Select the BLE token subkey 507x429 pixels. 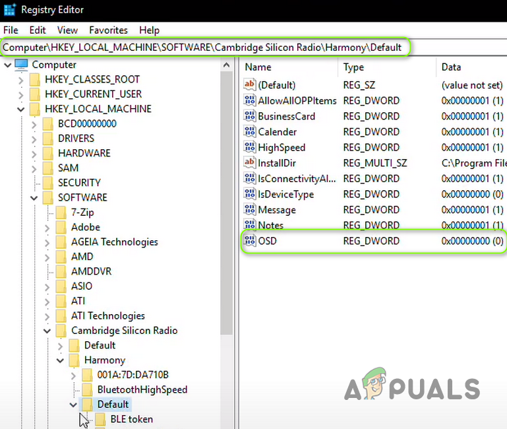(131, 419)
